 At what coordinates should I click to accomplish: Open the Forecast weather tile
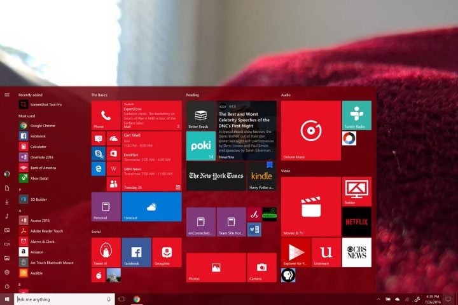click(x=151, y=207)
